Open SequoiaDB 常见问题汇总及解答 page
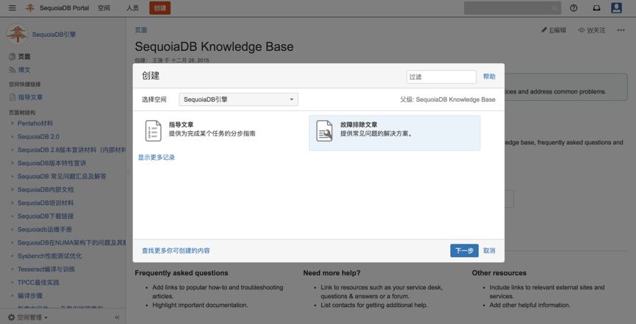The width and height of the screenshot is (636, 324). 62,176
